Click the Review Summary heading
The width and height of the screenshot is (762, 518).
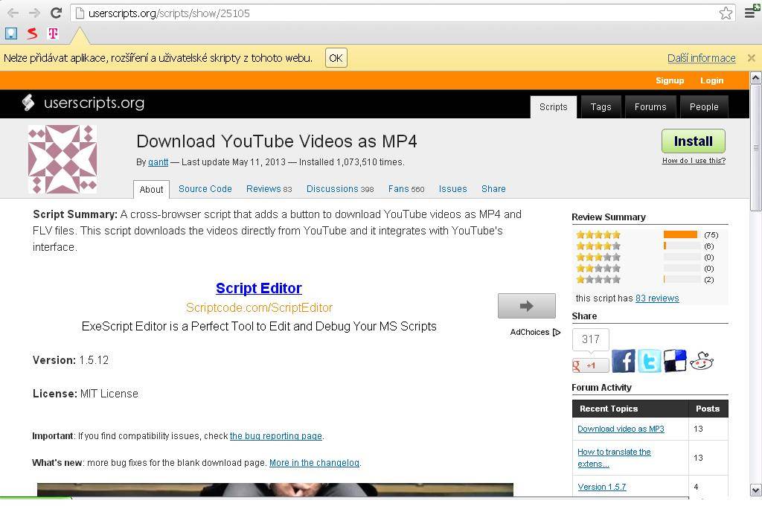(x=609, y=217)
